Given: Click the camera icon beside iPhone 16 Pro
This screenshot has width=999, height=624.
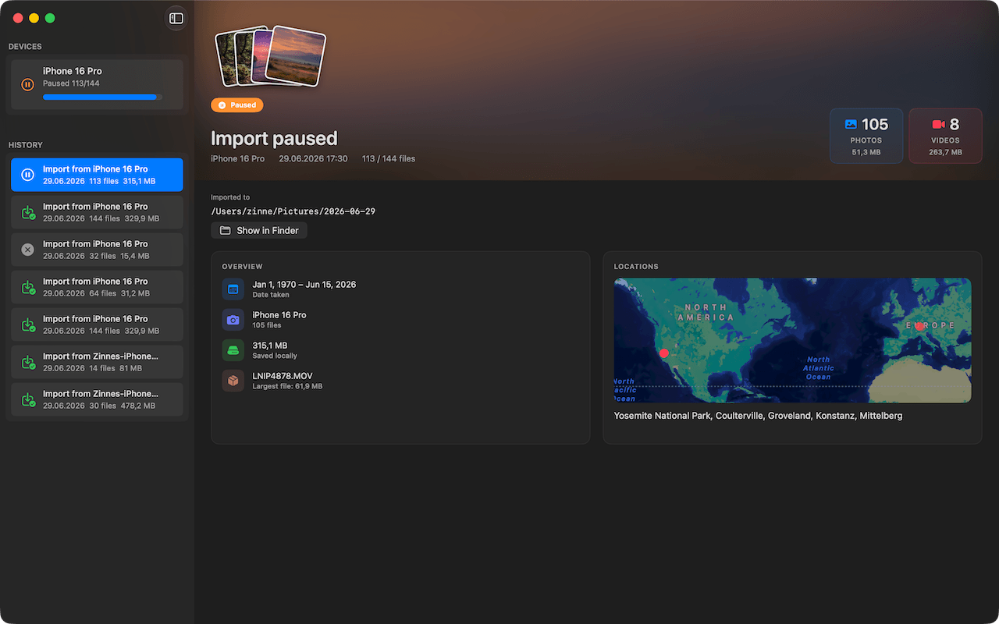Looking at the screenshot, I should 233,320.
